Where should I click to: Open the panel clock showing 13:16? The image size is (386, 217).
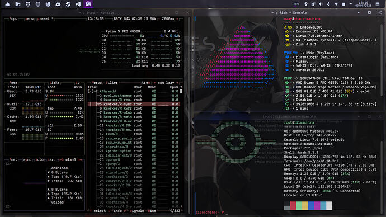[363, 4]
